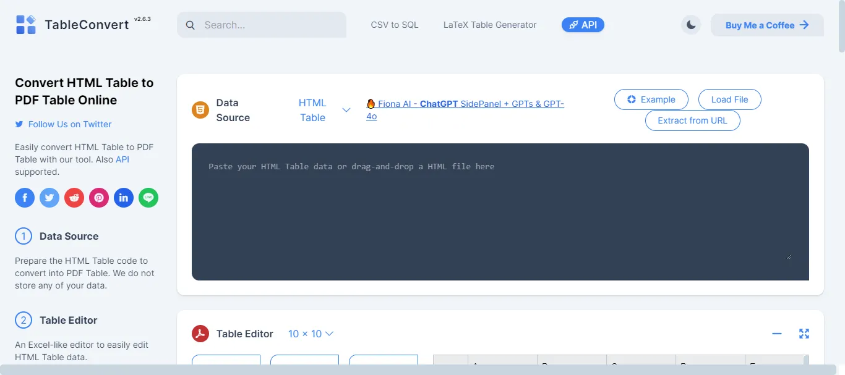The width and height of the screenshot is (845, 375).
Task: Open the API link with rocket icon
Action: [582, 25]
